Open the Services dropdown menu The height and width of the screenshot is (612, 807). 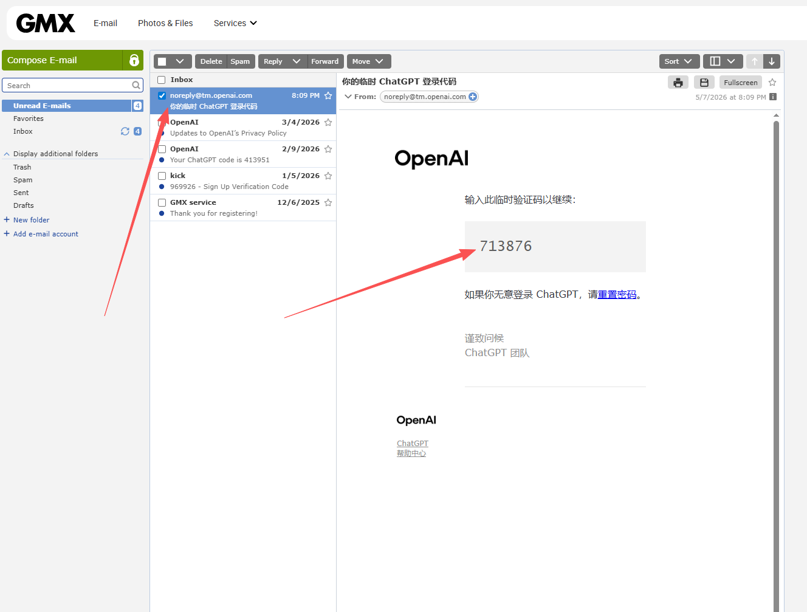coord(235,23)
